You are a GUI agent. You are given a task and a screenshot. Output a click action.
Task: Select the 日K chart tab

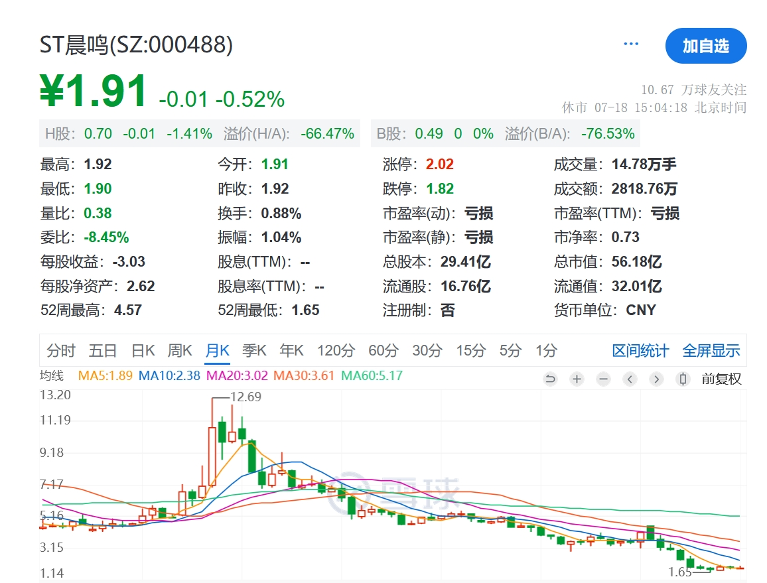click(143, 351)
